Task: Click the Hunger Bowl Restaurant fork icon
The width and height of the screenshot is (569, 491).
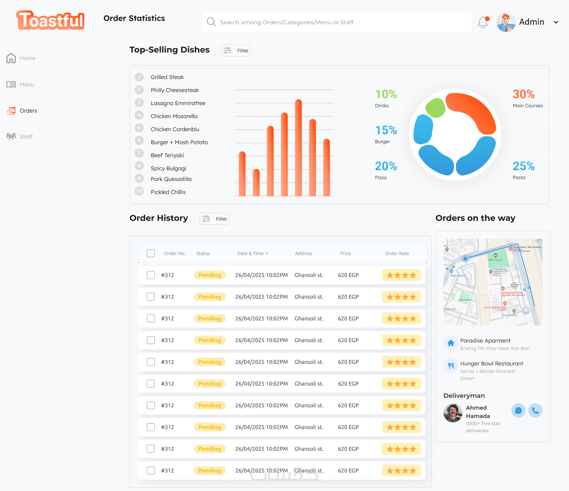Action: click(x=451, y=366)
